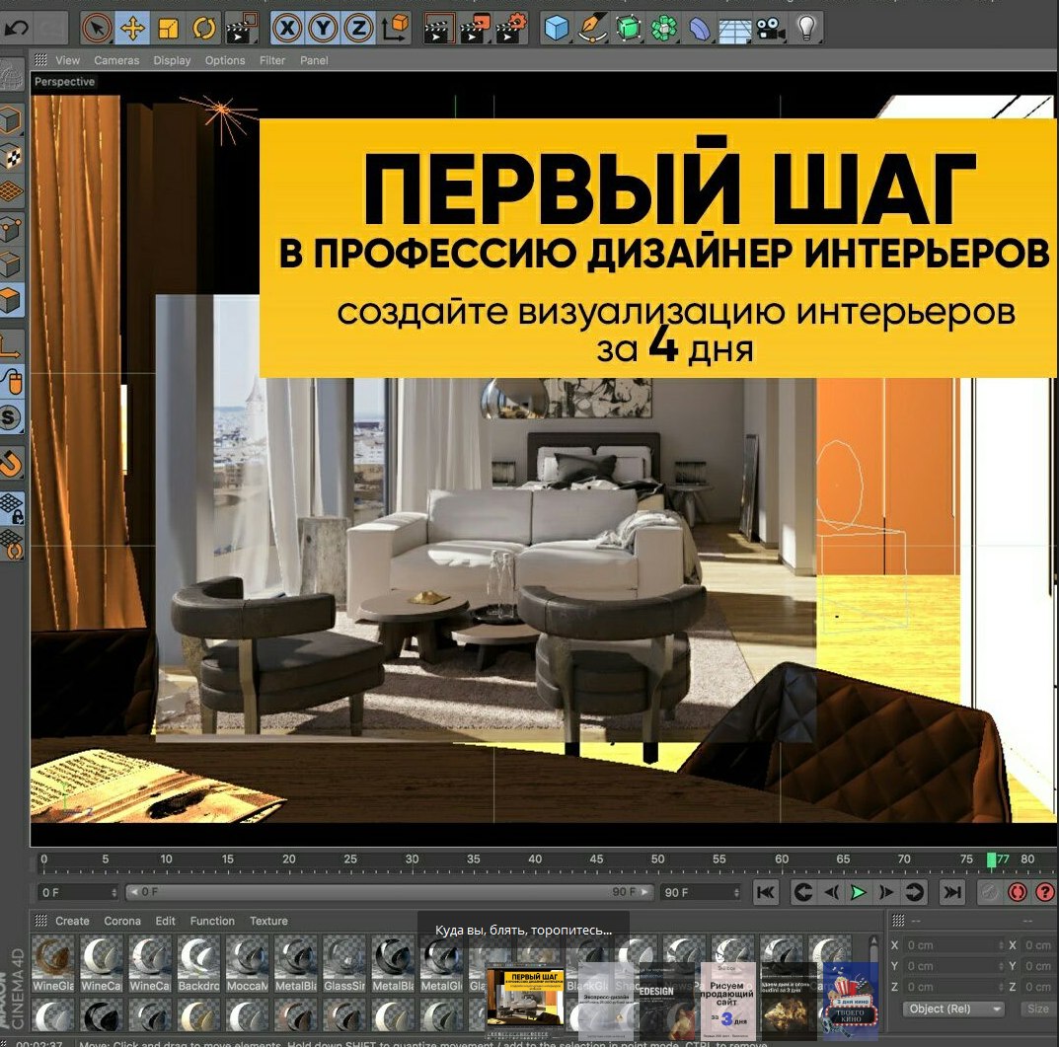Toggle the red autokeying button
Viewport: 1059px width, 1047px height.
pos(1018,892)
